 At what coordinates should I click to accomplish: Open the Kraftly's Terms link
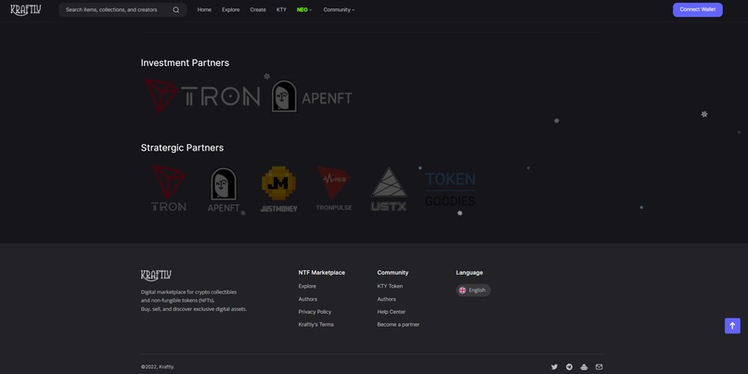[316, 325]
